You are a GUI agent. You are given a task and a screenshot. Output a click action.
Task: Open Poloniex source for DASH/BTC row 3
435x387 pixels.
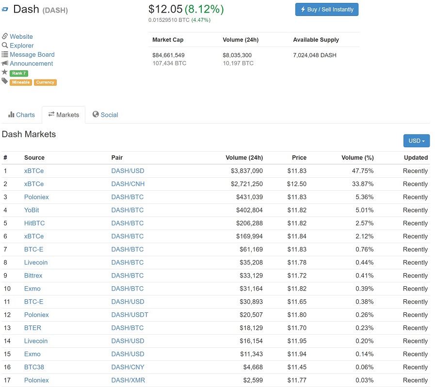pos(36,197)
